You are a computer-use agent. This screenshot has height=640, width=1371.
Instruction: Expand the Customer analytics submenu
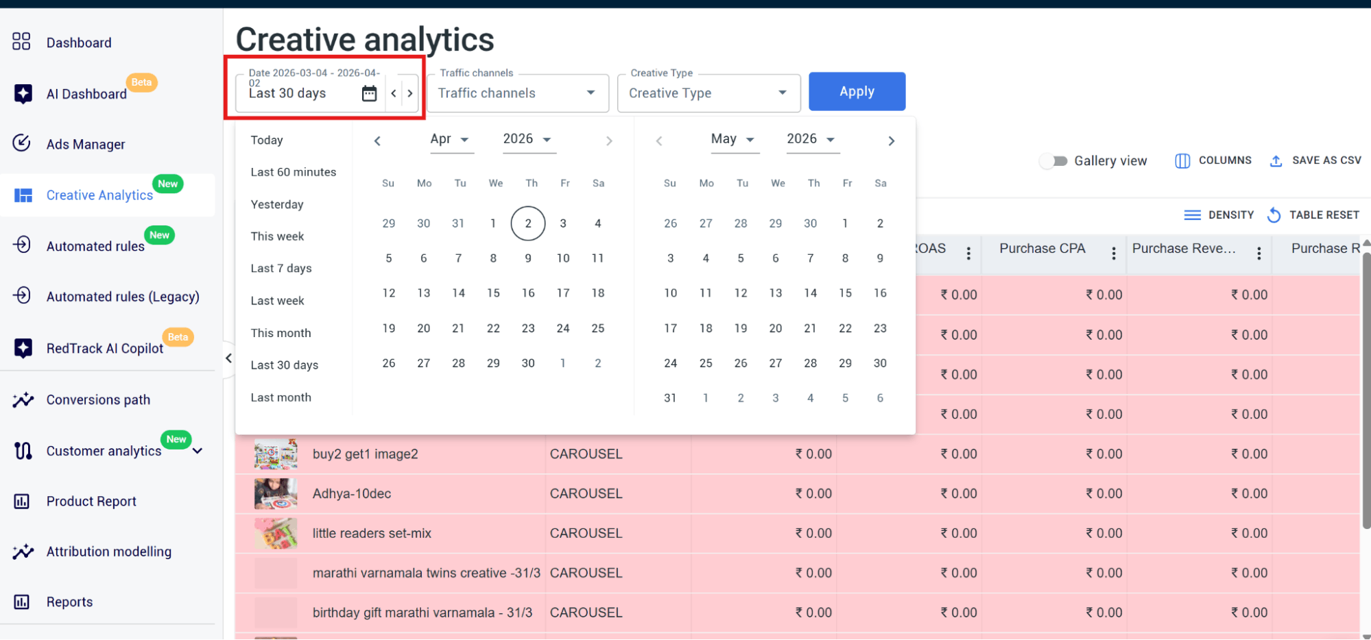(198, 451)
